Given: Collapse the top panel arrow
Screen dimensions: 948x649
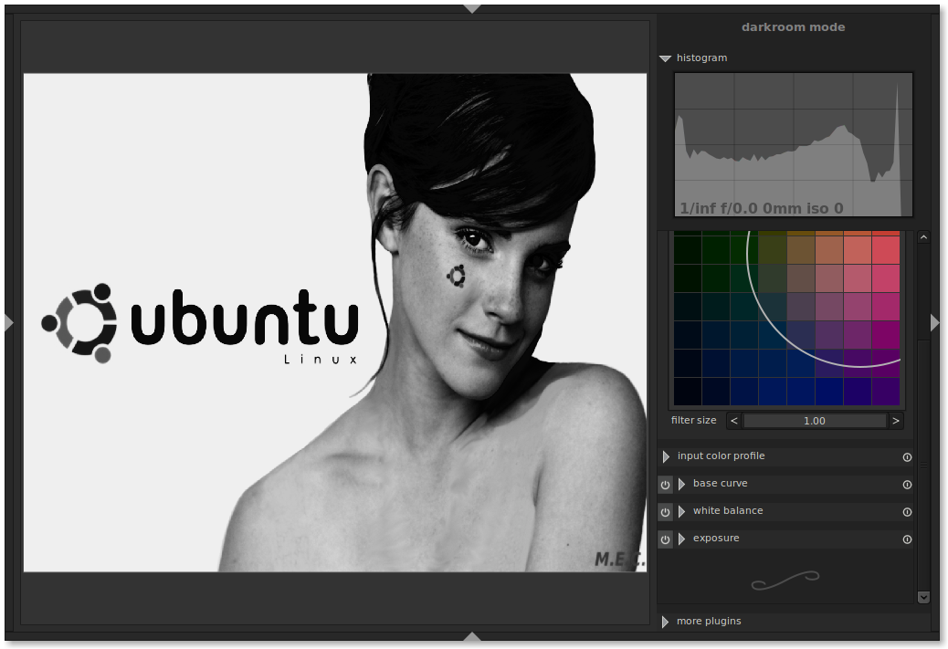Looking at the screenshot, I should [x=472, y=8].
